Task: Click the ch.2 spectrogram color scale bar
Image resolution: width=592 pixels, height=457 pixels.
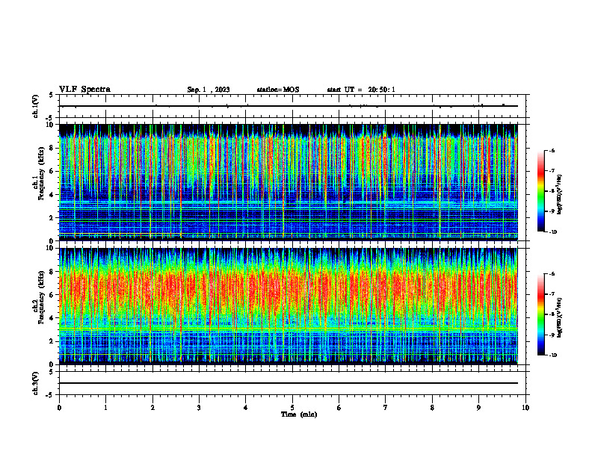Action: point(541,314)
